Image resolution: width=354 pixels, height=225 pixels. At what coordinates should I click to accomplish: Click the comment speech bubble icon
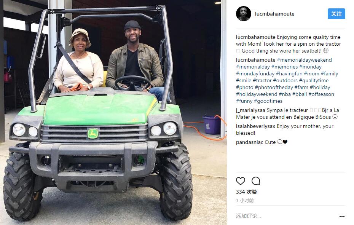[256, 181]
